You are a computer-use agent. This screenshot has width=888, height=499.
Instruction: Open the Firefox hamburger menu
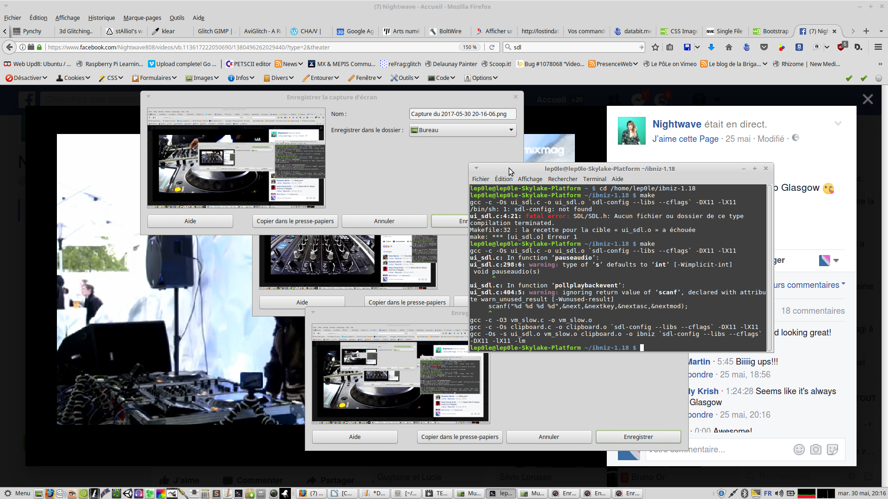[878, 47]
